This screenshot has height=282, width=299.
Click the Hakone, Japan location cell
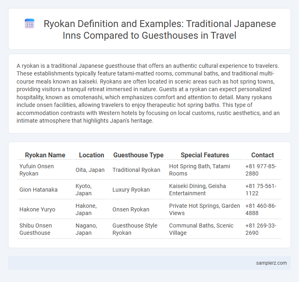92,209
